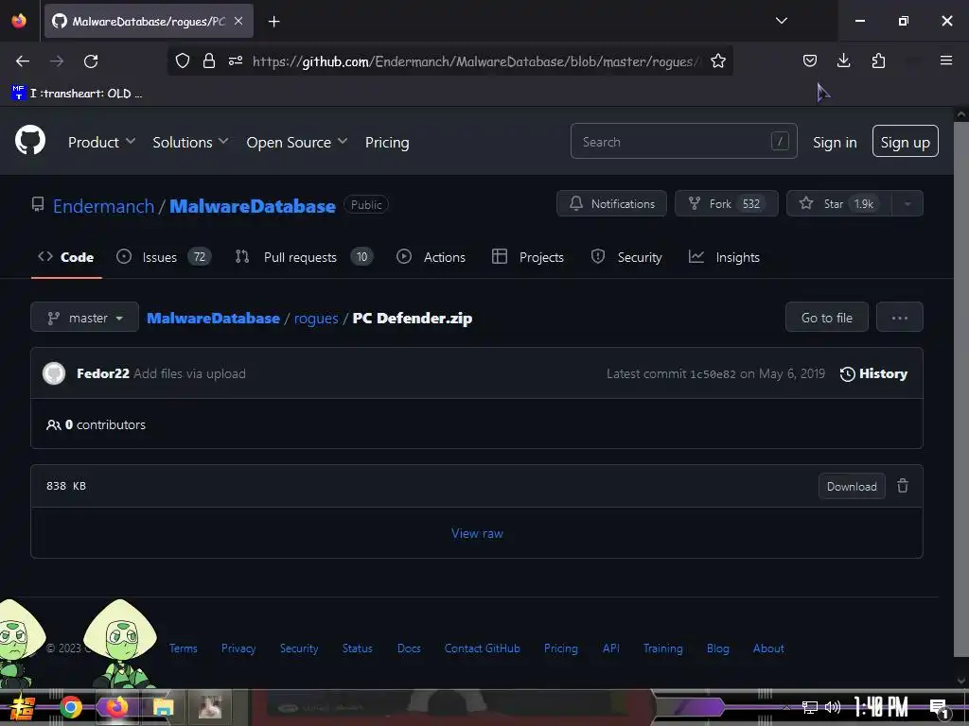Open a new tab with plus button
Image resolution: width=969 pixels, height=726 pixels.
point(273,22)
